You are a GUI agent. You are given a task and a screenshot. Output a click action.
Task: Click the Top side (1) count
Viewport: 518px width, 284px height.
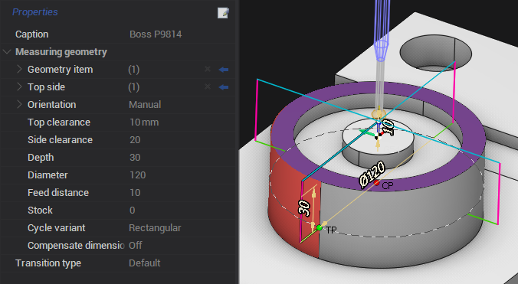(x=134, y=87)
